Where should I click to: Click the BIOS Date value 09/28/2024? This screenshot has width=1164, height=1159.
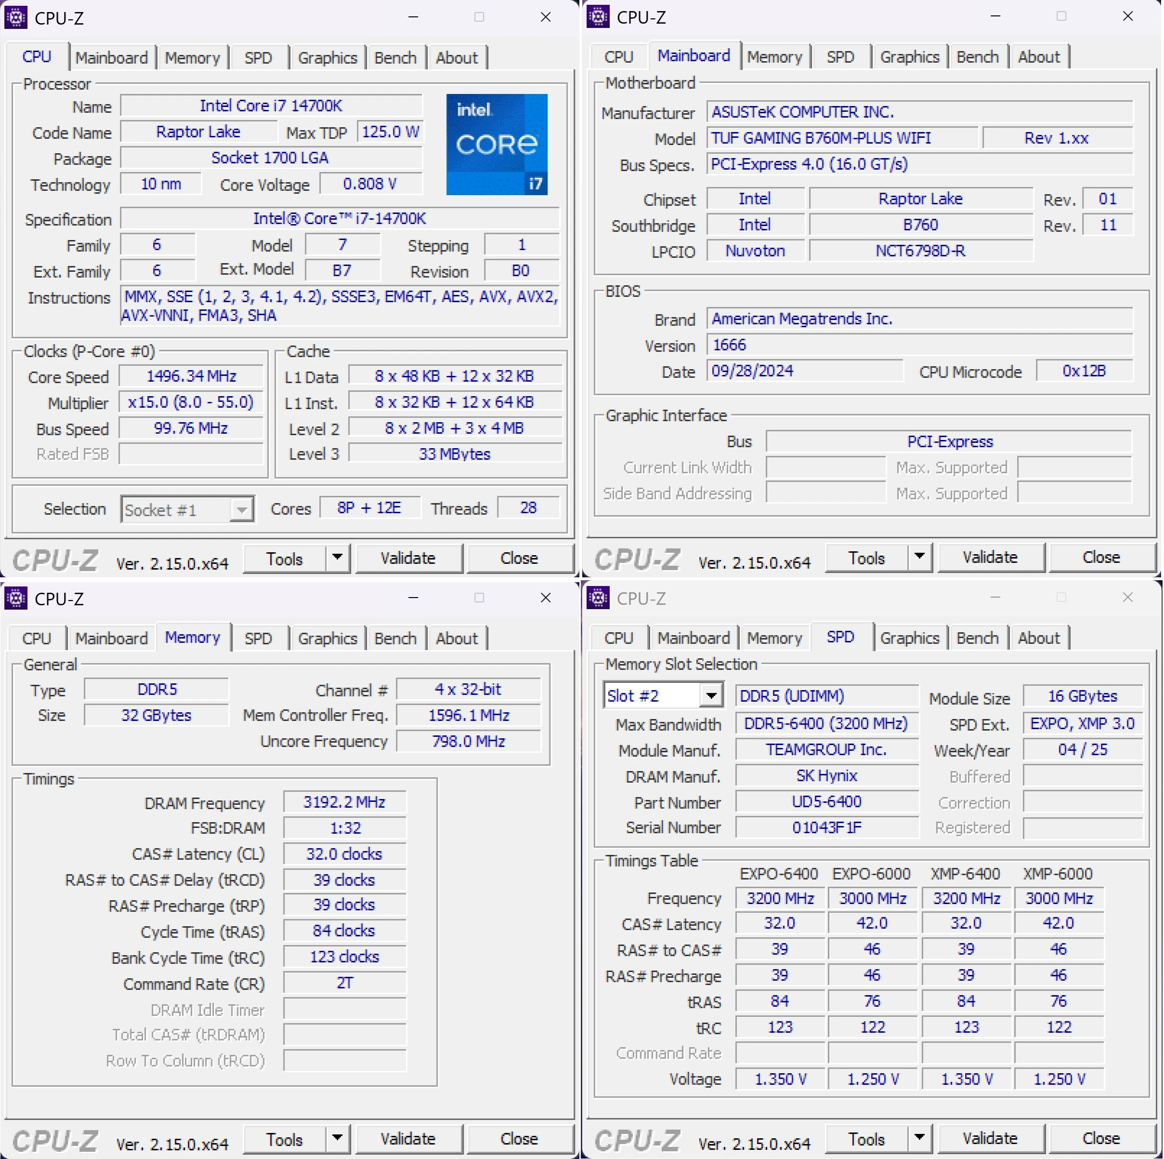point(805,371)
